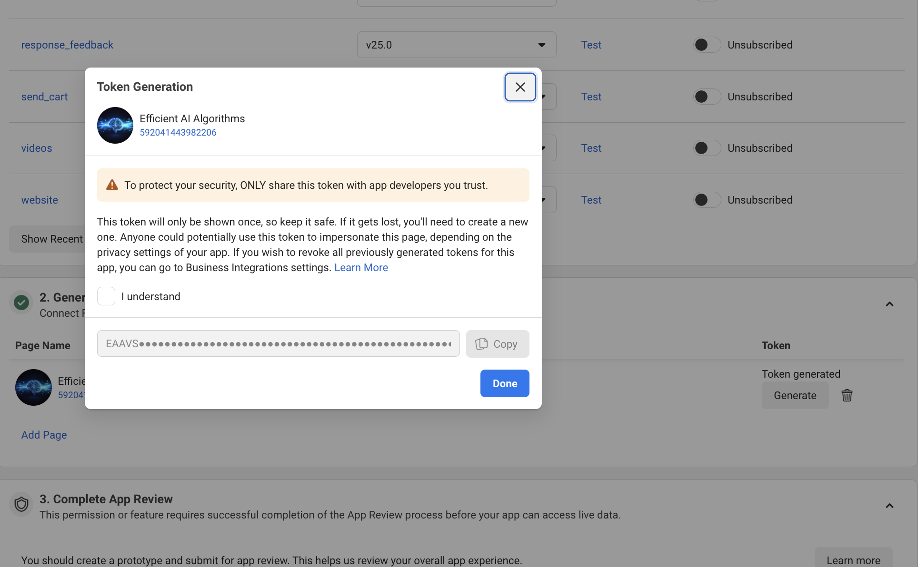This screenshot has width=918, height=567.
Task: Click the Show Recent button
Action: (x=48, y=239)
